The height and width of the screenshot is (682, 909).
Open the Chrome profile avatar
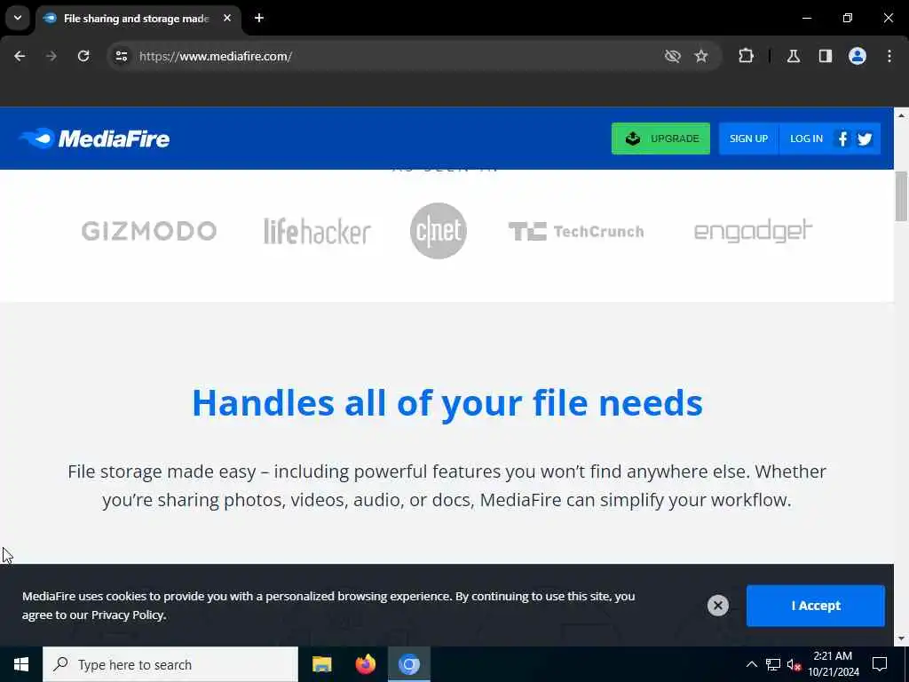point(858,56)
